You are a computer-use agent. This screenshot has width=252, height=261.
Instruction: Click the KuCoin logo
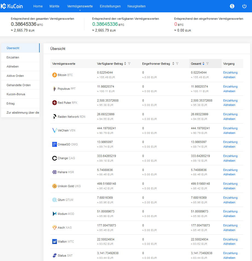click(12, 6)
